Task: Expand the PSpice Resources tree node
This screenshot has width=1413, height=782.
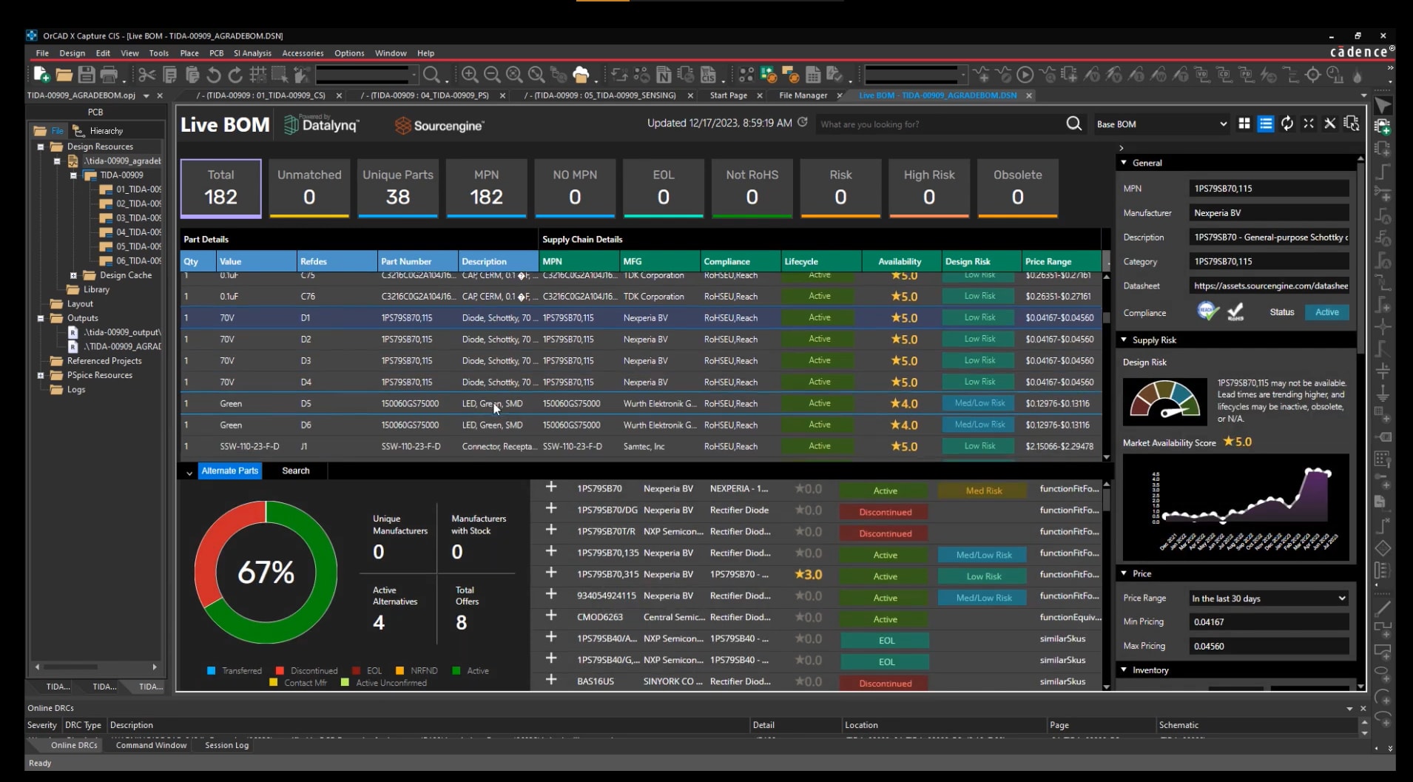Action: point(41,375)
